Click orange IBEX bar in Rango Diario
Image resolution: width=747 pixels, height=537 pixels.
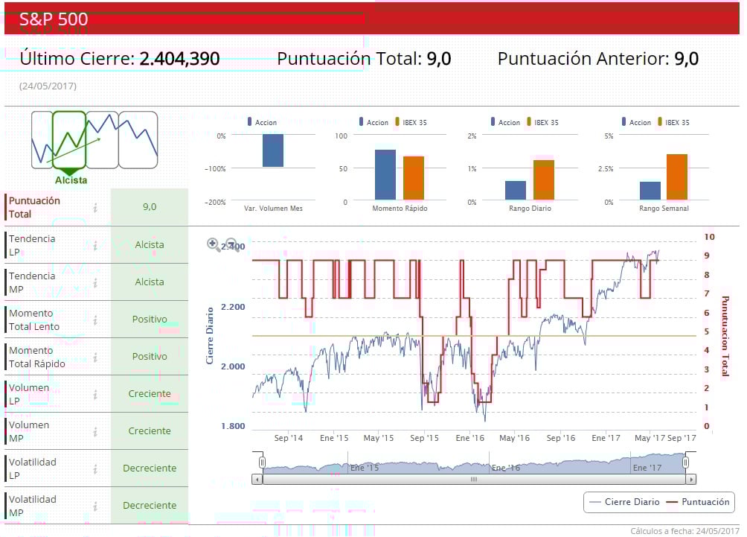click(544, 179)
